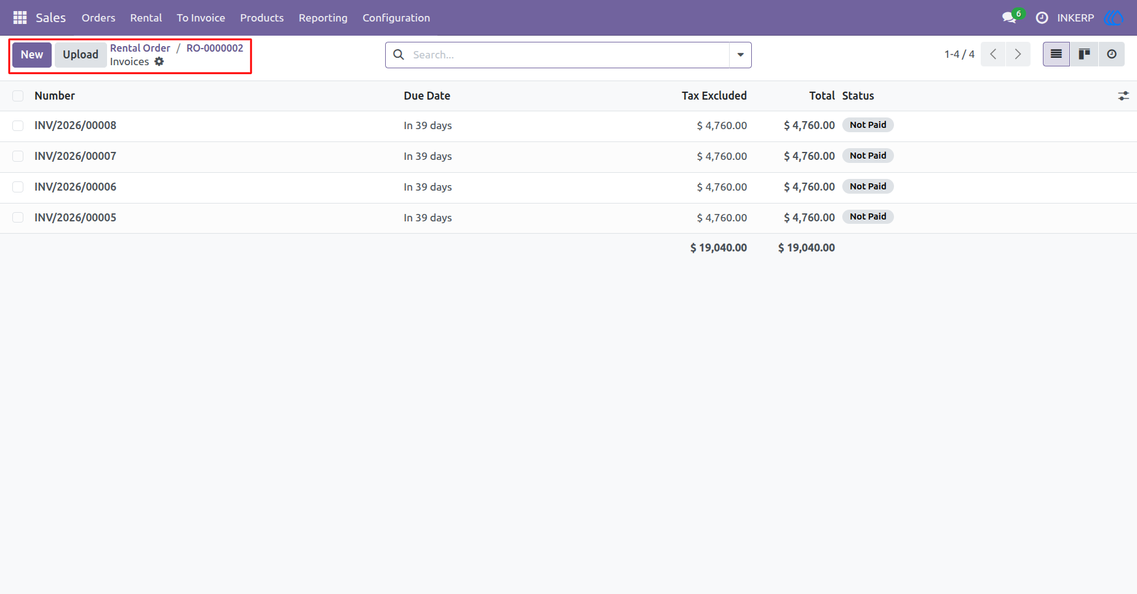Image resolution: width=1137 pixels, height=594 pixels.
Task: Sort by the Status column header
Action: click(x=858, y=96)
